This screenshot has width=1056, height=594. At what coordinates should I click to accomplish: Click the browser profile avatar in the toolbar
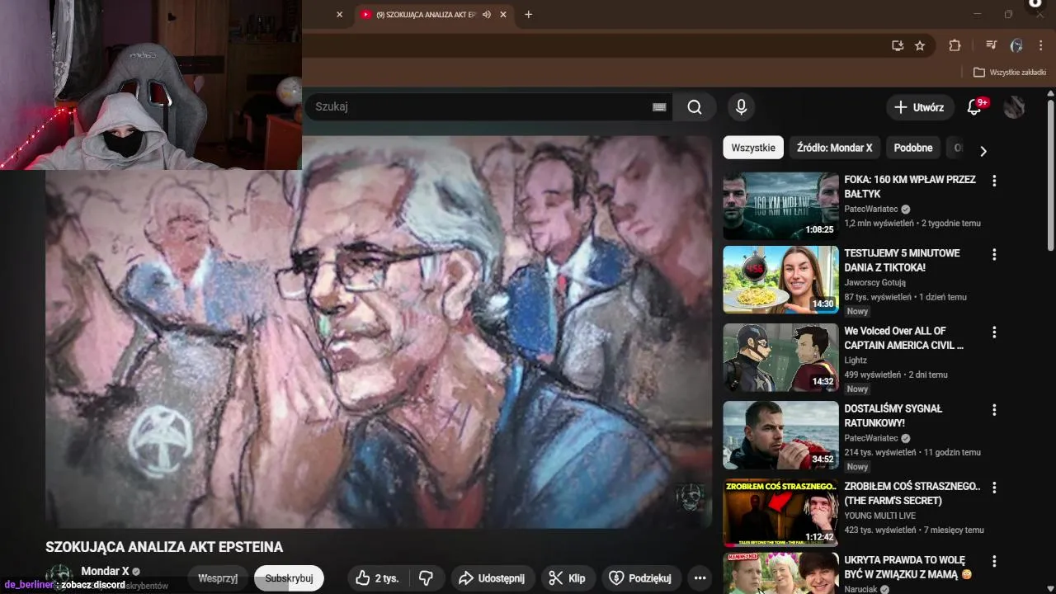(1016, 45)
